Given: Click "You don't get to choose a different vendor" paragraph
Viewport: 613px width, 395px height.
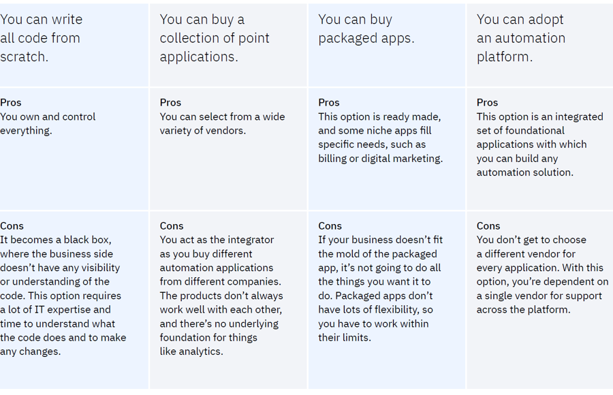Looking at the screenshot, I should (x=541, y=274).
